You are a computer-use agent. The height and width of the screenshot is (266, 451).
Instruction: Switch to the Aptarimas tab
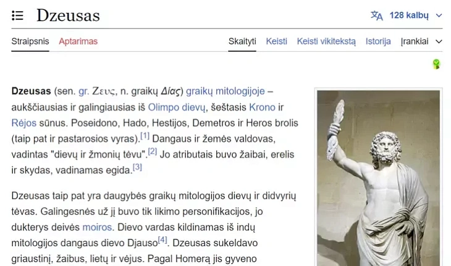click(x=78, y=41)
